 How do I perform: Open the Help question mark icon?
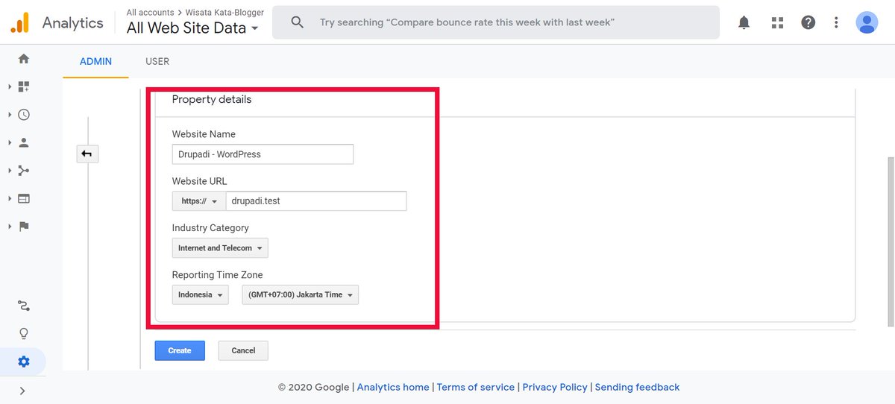(x=808, y=22)
